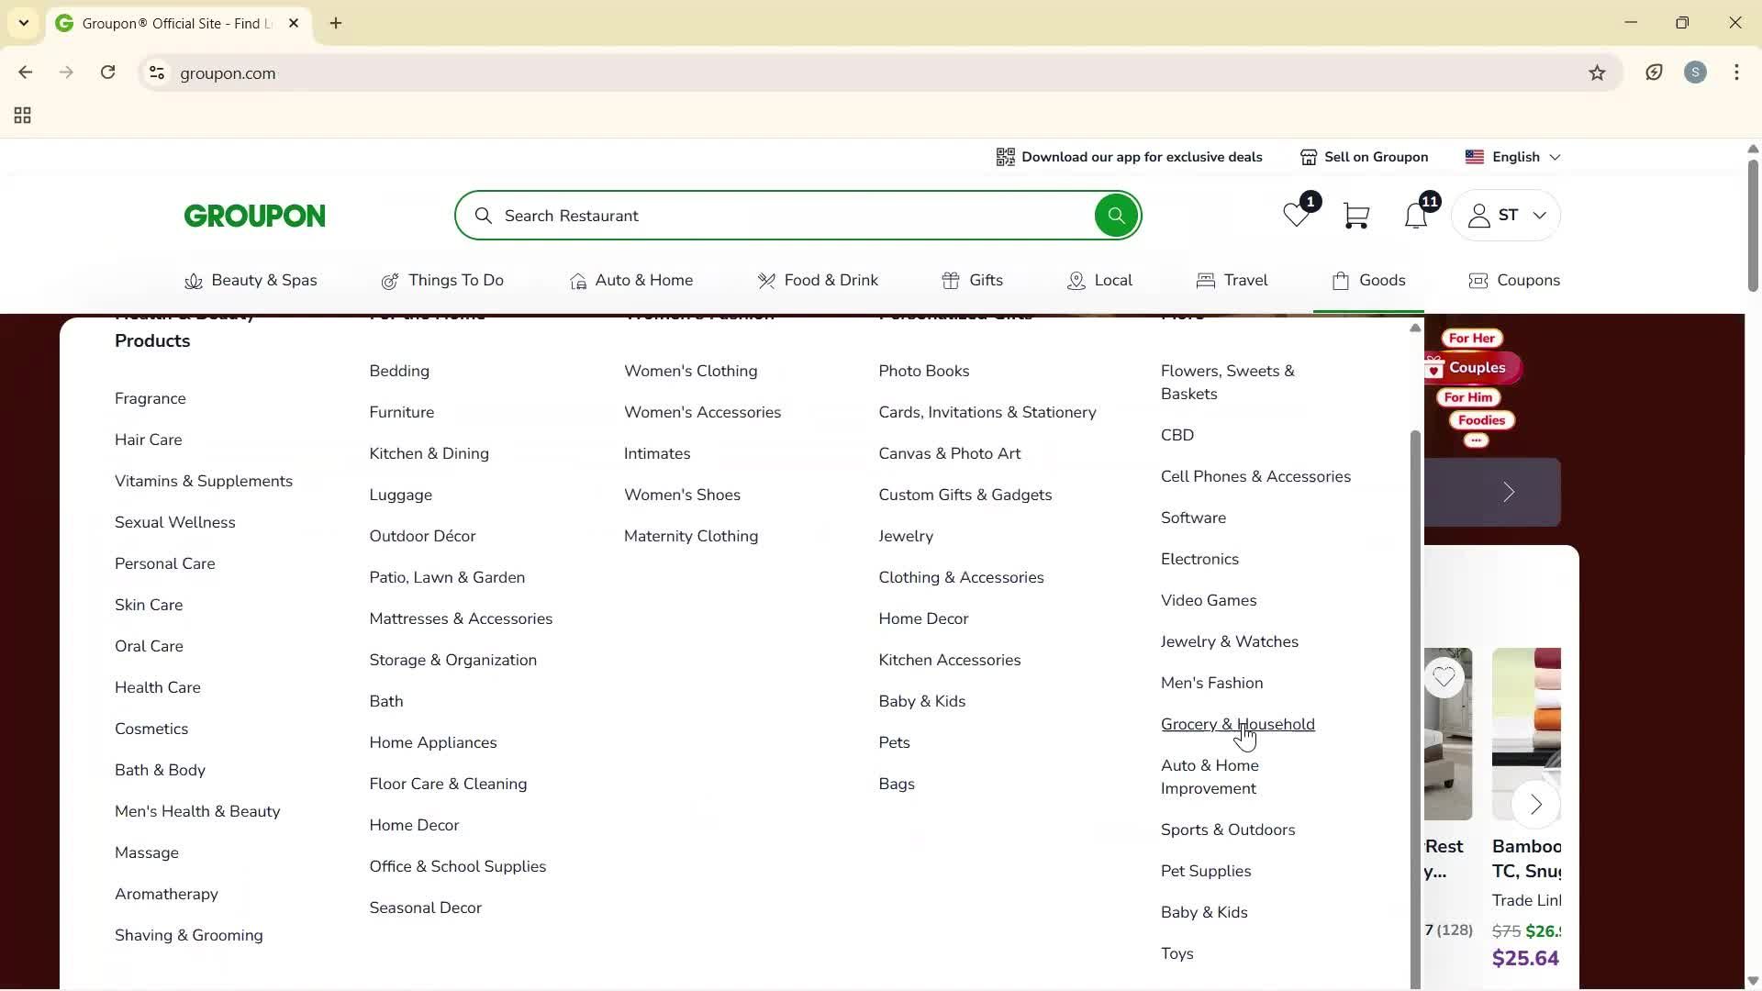Click the Local map pin icon
The height and width of the screenshot is (991, 1762).
pos(1076,281)
